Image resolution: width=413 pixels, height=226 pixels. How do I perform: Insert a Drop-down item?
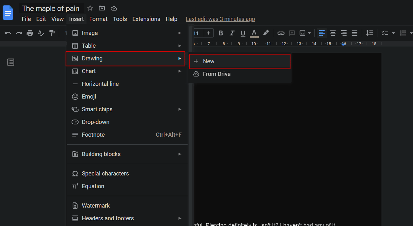pyautogui.click(x=127, y=122)
